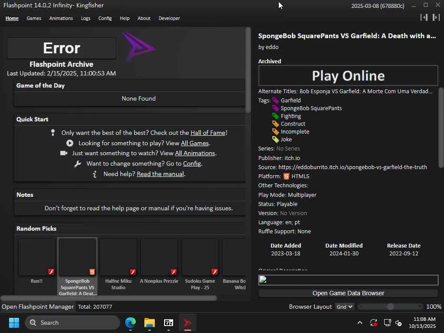The height and width of the screenshot is (333, 444).
Task: Follow the Config link in Quick Start
Action: click(192, 163)
